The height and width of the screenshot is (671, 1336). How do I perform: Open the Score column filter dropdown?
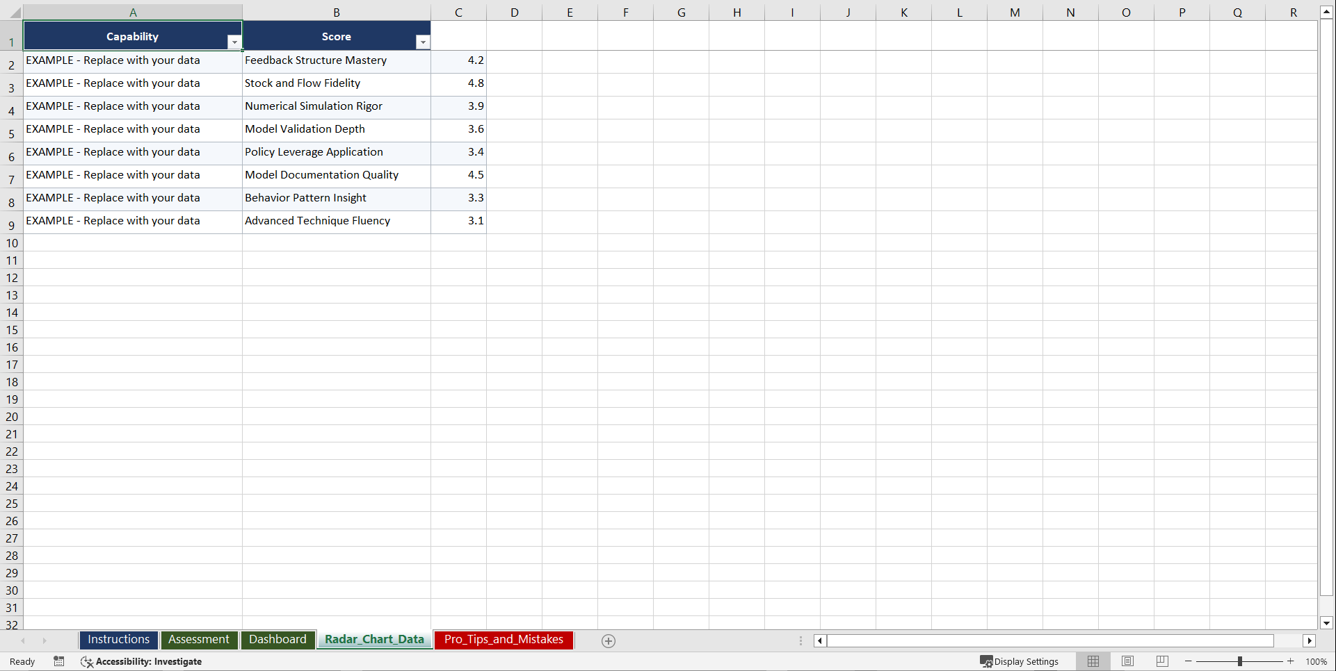point(423,42)
